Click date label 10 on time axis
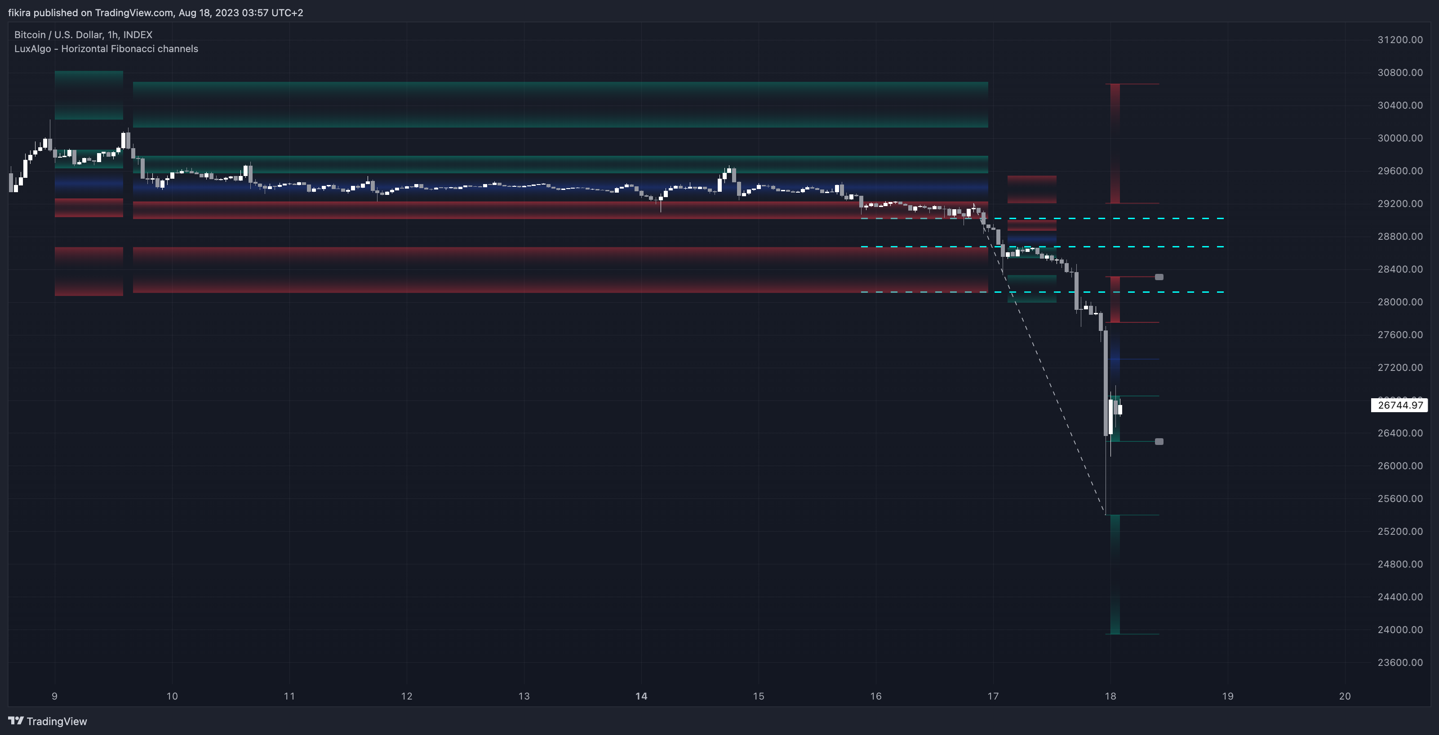Screen dimensions: 1439x735 172,696
